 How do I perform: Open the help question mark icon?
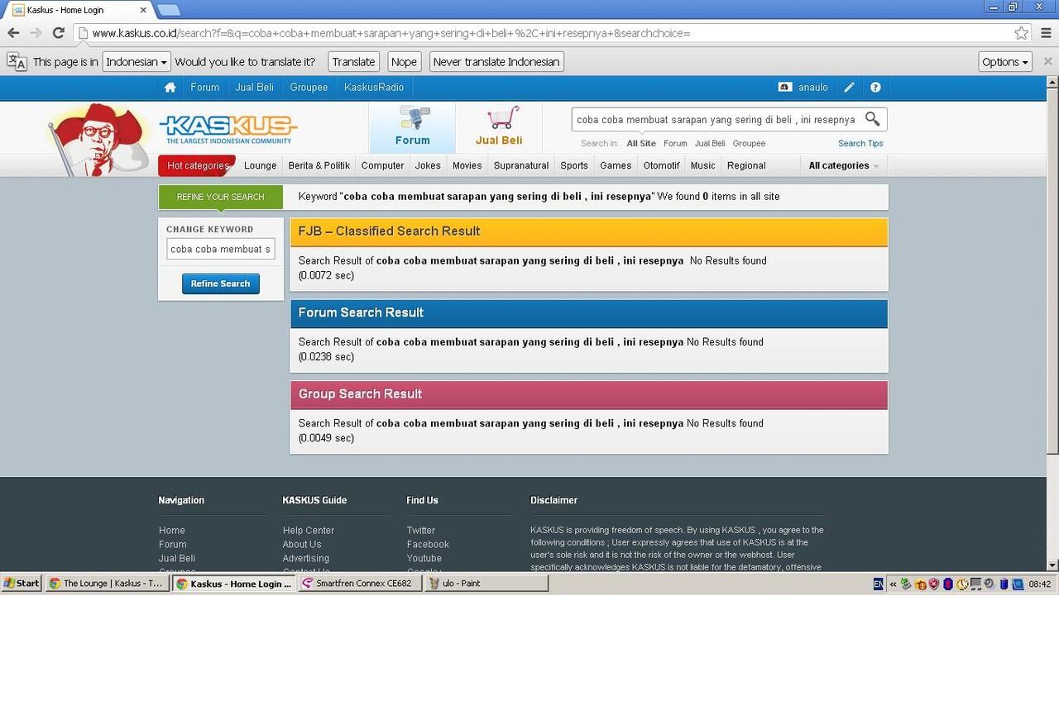875,87
